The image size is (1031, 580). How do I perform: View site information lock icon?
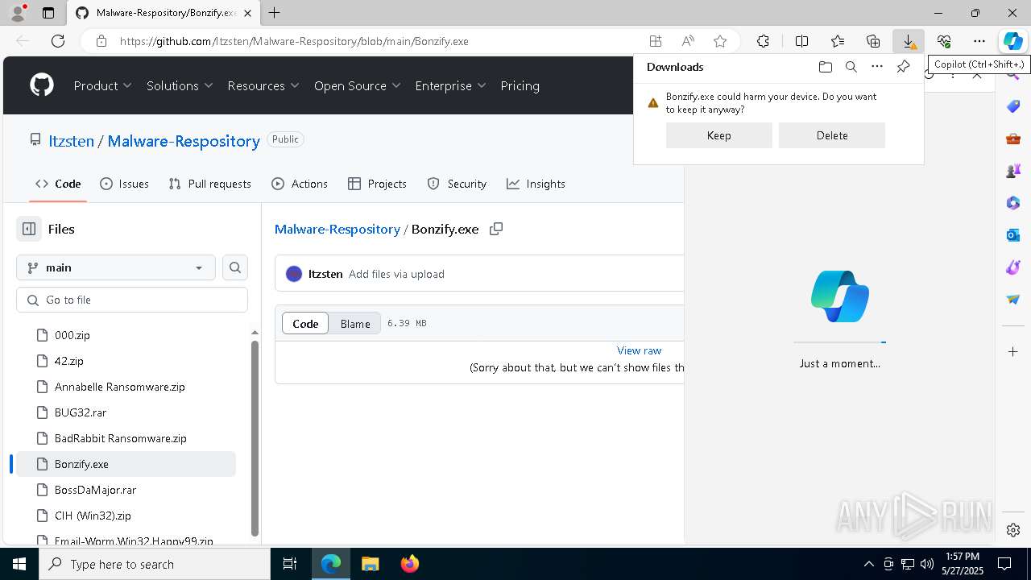coord(101,41)
